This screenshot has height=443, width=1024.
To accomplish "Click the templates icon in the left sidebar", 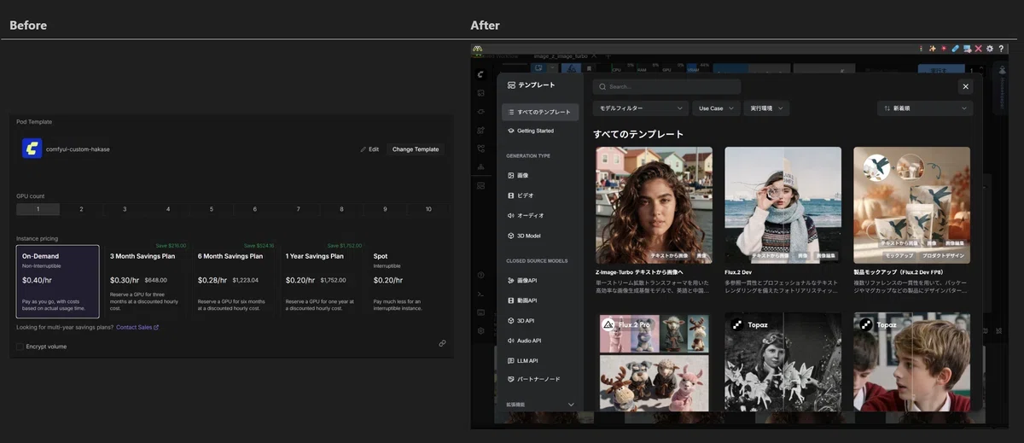I will coord(482,185).
